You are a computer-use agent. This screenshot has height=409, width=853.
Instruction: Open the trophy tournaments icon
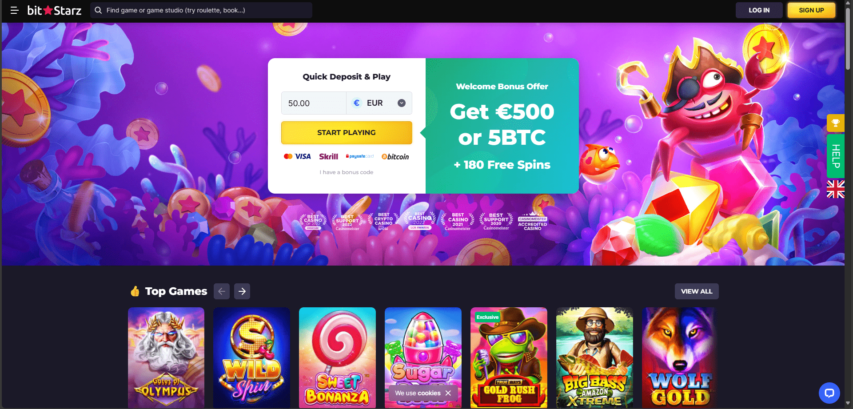coord(835,123)
